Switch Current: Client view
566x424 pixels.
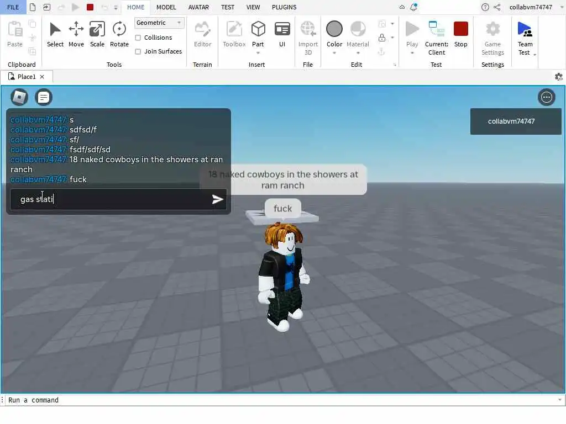tap(437, 38)
